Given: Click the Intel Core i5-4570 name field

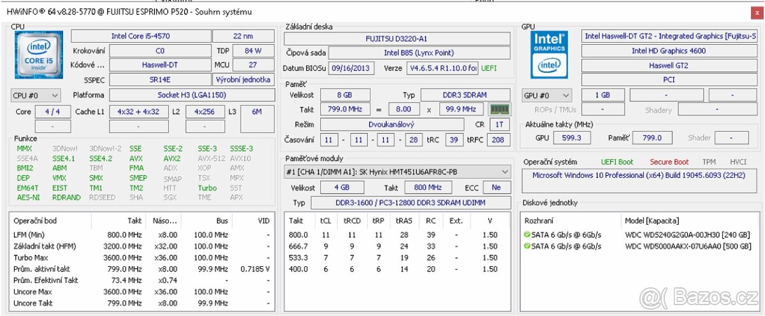Looking at the screenshot, I should coord(140,36).
